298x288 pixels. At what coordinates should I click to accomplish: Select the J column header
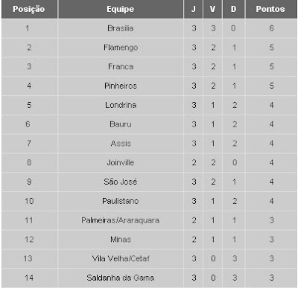pyautogui.click(x=194, y=9)
